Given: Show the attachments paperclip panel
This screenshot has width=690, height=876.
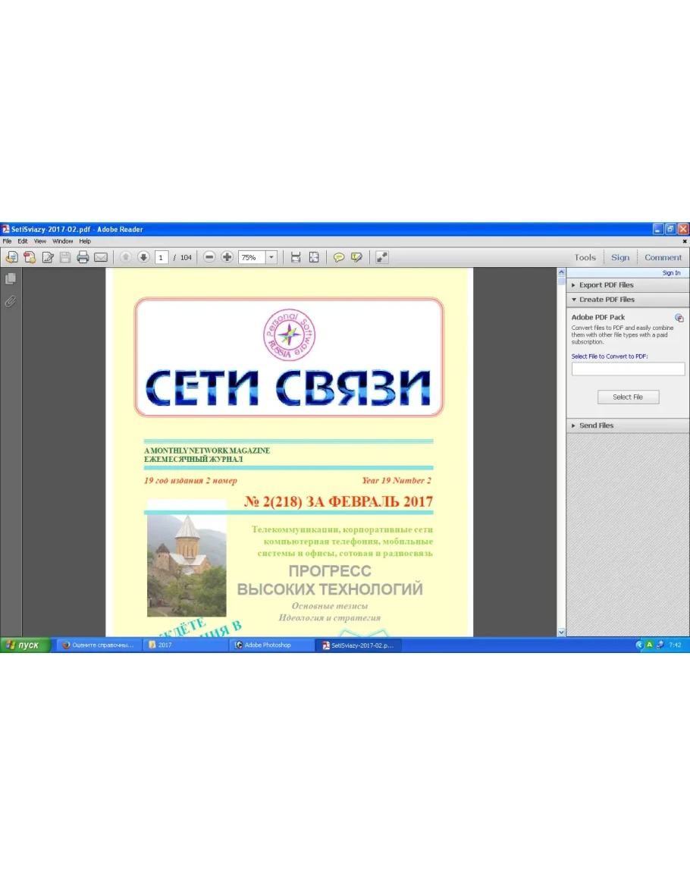Looking at the screenshot, I should coord(11,301).
